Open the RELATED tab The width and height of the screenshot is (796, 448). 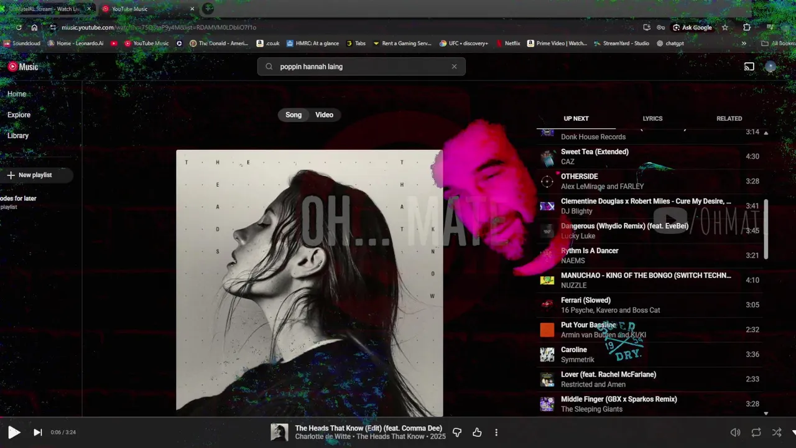(729, 118)
